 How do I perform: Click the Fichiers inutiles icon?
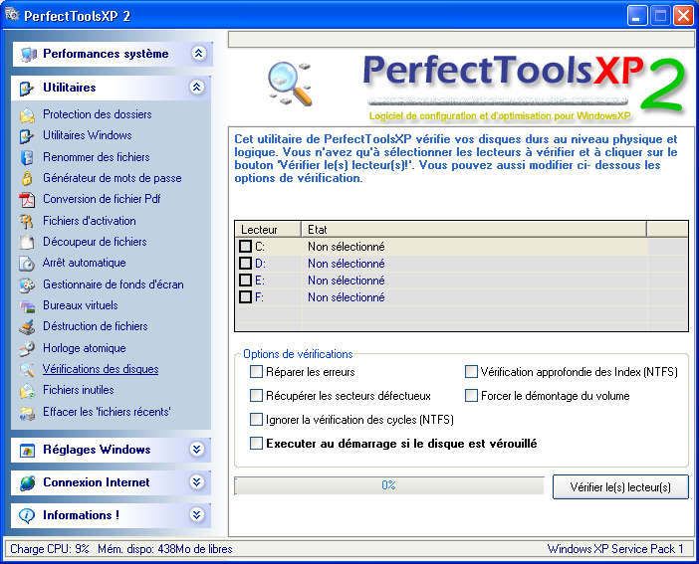[x=27, y=391]
